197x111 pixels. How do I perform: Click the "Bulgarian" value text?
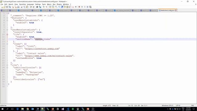(x=36, y=72)
